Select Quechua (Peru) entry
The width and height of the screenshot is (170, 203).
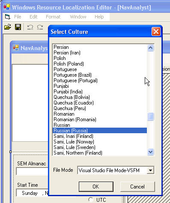100,108
